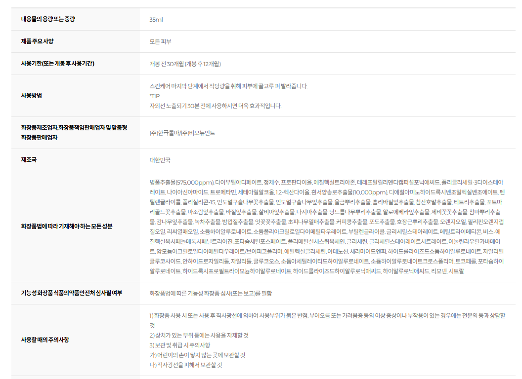Click the '(주)한국콜마/(주)비모뉴먼트' manufacturer text
Screen dimensions: 522x379
[x=182, y=133]
